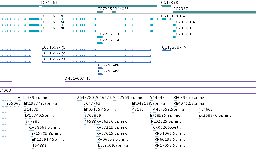Viewport: 256px width, 150px height.
Task: Click the purple DME1-007F15 arrowhead glyph
Action: (66, 81)
